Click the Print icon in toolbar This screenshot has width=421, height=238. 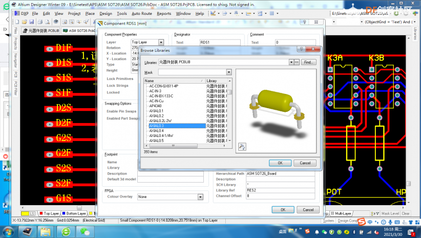40,22
